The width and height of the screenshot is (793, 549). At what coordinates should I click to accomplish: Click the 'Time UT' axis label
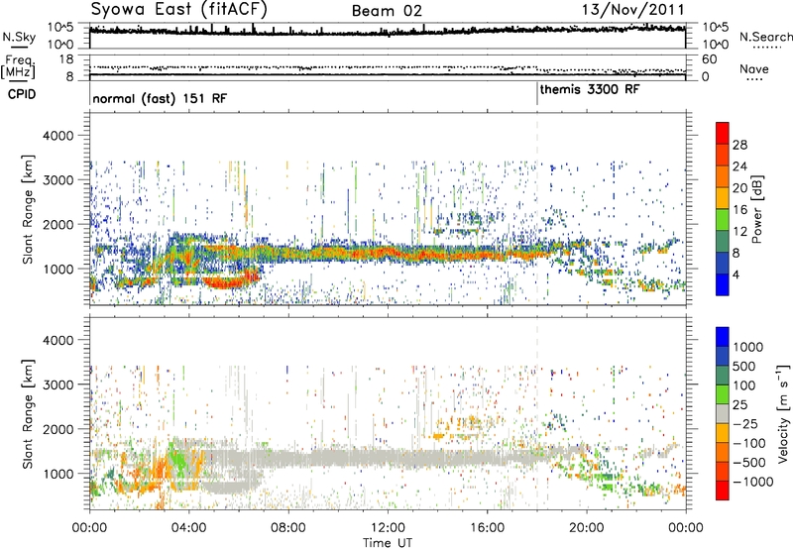(388, 543)
